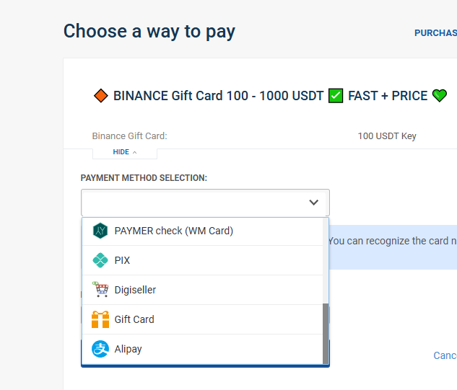Click the Cancel link
This screenshot has width=457, height=390.
(x=445, y=355)
